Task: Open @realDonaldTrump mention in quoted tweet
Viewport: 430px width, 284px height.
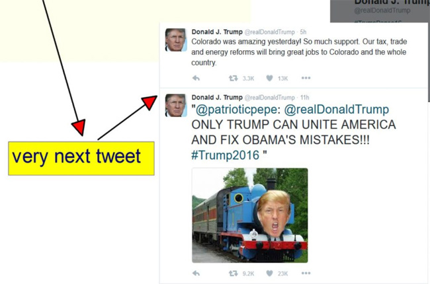Action: [x=337, y=109]
